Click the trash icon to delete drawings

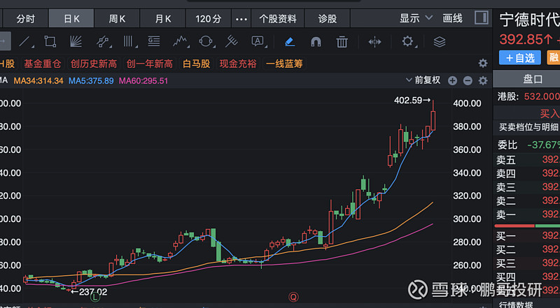[x=342, y=42]
